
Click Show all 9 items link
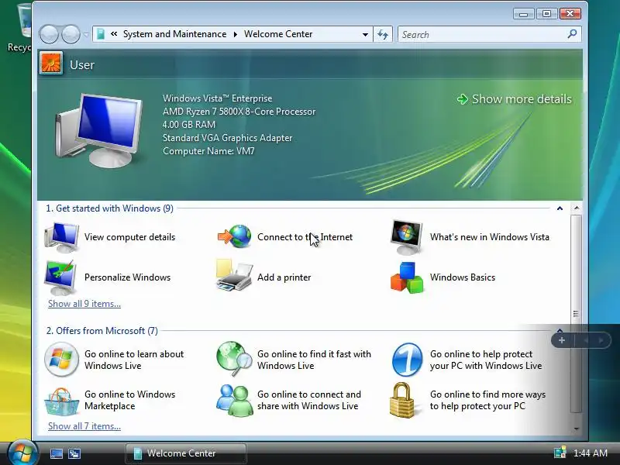click(x=84, y=304)
